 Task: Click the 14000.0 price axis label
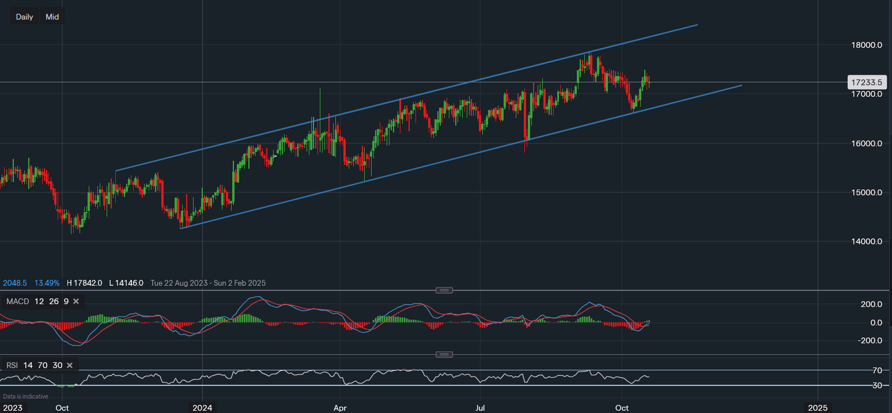[x=868, y=241]
